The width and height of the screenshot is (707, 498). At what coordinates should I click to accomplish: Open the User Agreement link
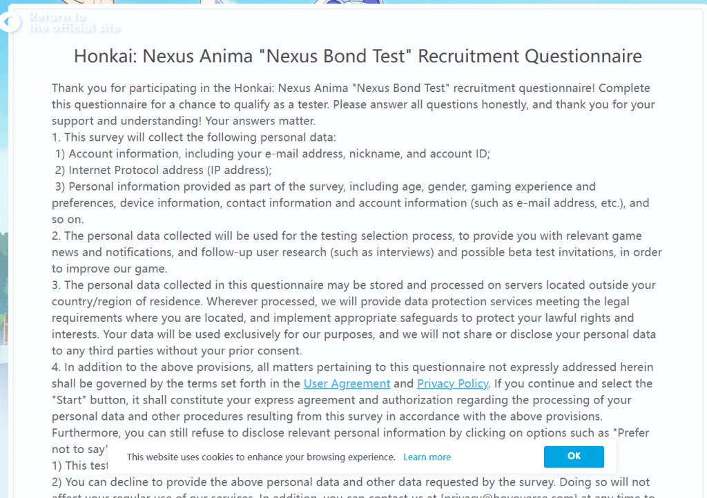347,383
